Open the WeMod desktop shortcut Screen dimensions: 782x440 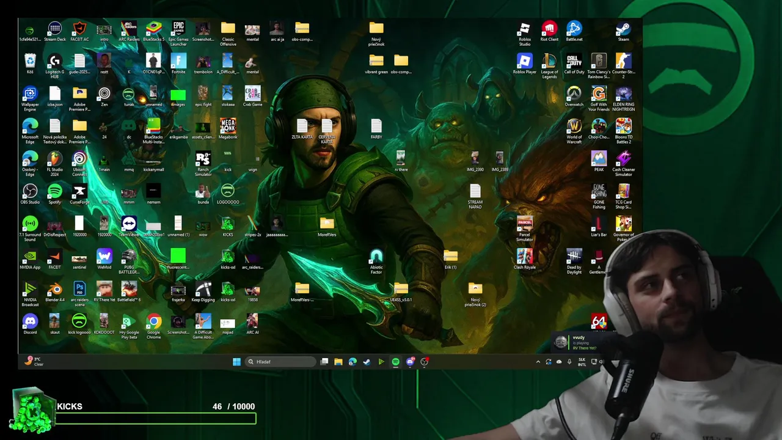[104, 260]
